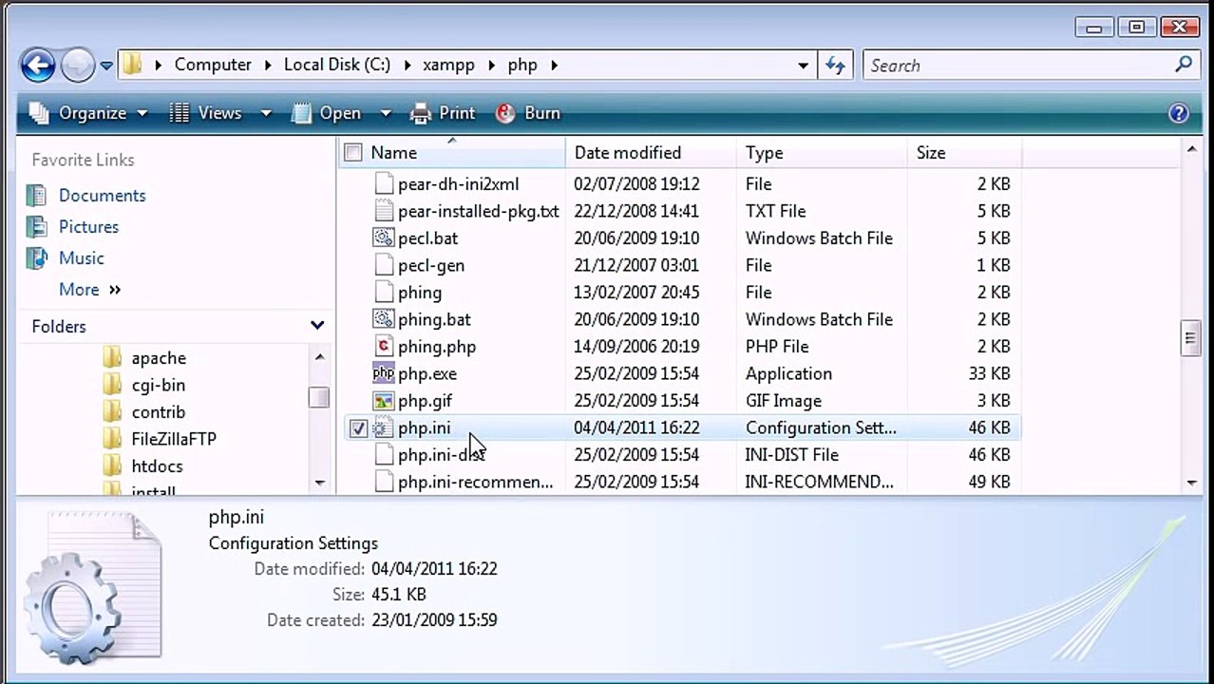This screenshot has width=1214, height=684.
Task: Select the phing.php file icon
Action: [x=384, y=347]
